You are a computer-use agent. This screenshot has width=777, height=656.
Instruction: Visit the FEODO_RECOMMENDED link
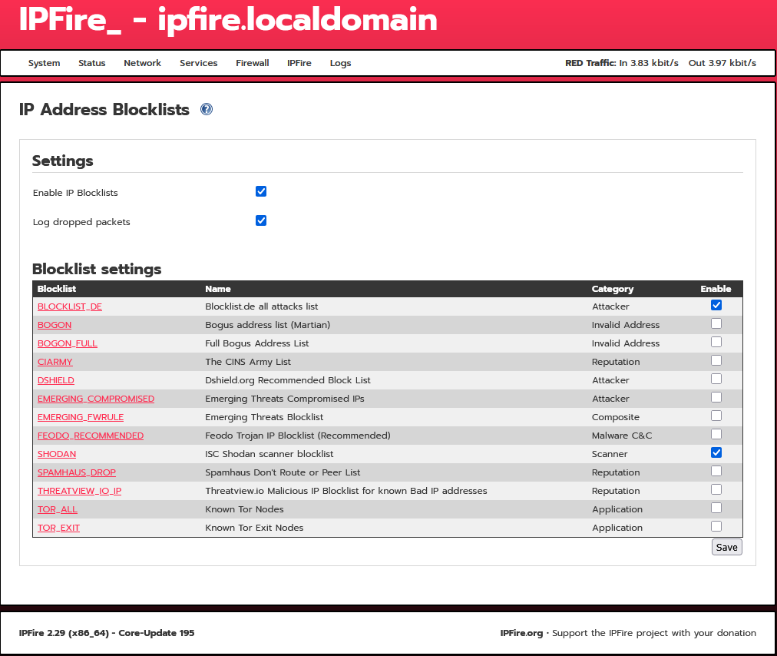[91, 436]
